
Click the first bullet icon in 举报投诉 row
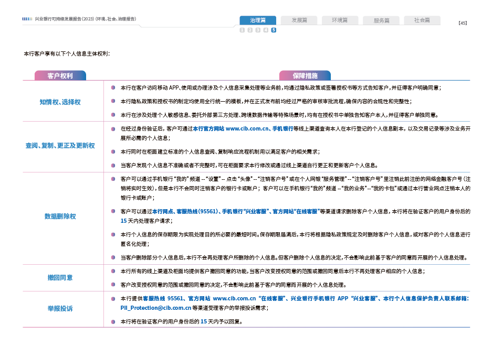point(113,298)
